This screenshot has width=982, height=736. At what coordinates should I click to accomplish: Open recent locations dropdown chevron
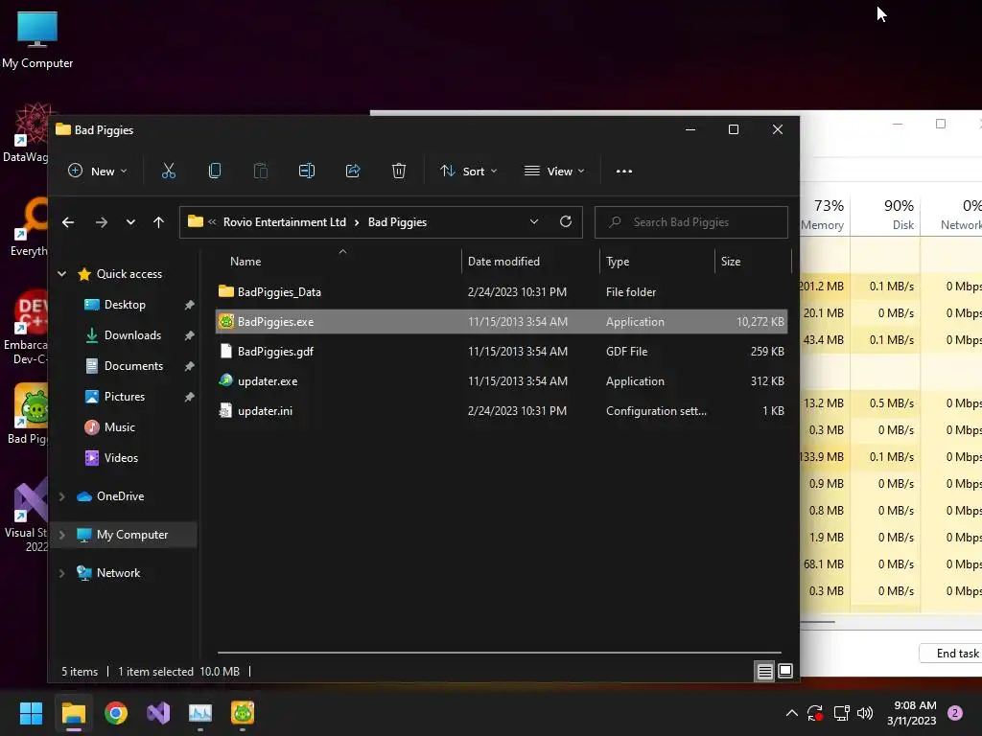[130, 222]
